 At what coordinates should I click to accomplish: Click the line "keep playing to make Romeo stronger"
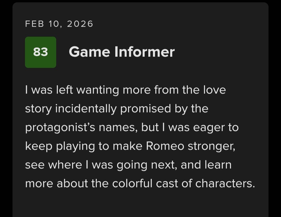click(130, 146)
